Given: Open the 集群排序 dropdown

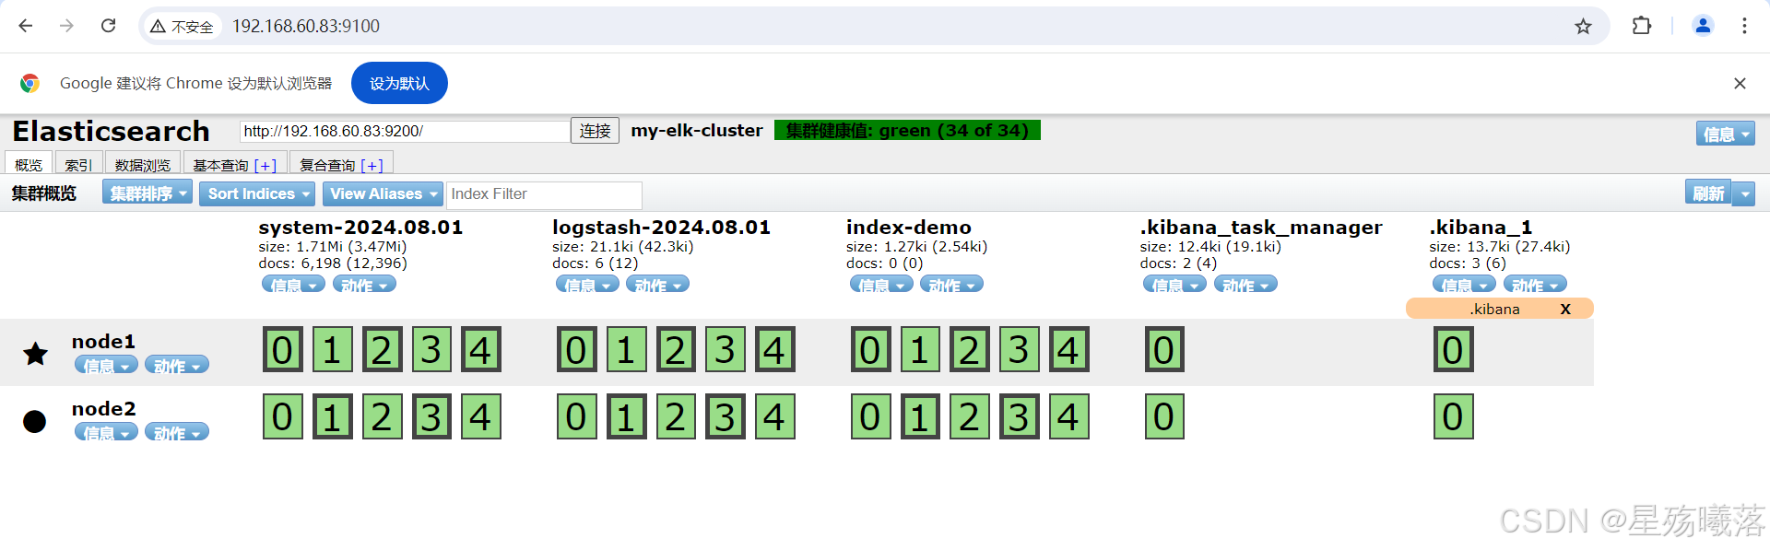Looking at the screenshot, I should (147, 193).
